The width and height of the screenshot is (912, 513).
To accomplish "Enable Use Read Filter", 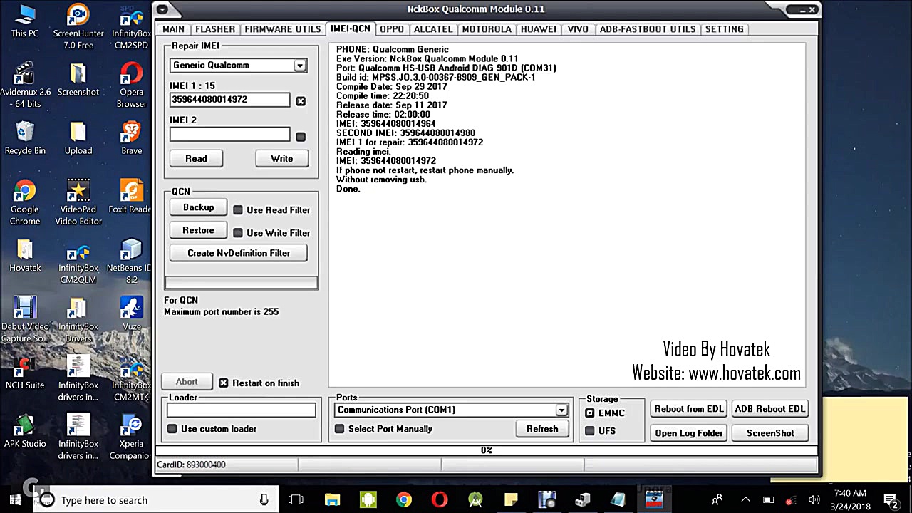I will coord(238,210).
